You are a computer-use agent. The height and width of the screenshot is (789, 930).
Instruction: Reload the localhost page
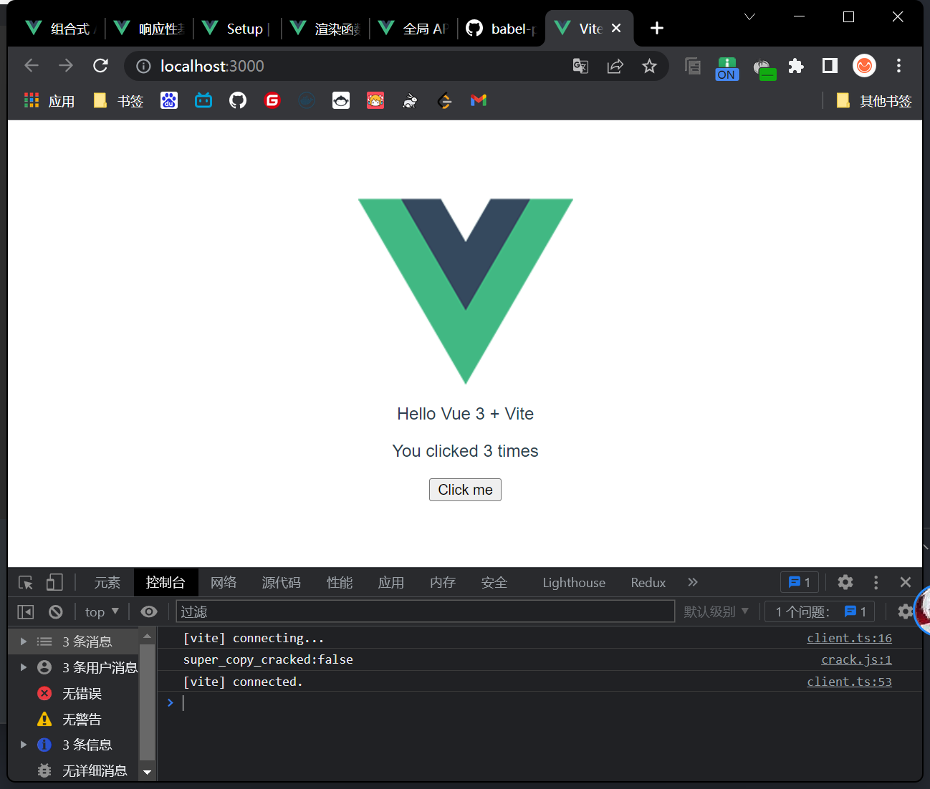(101, 66)
